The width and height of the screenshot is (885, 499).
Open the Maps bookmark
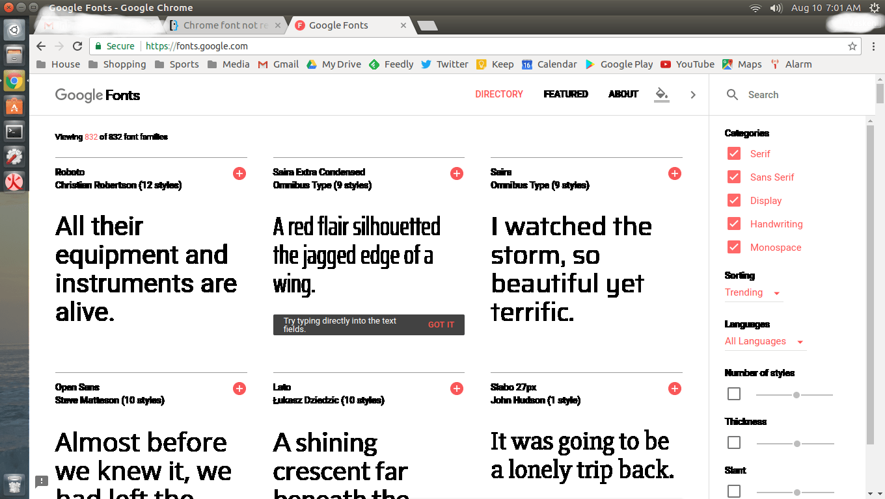coord(742,64)
